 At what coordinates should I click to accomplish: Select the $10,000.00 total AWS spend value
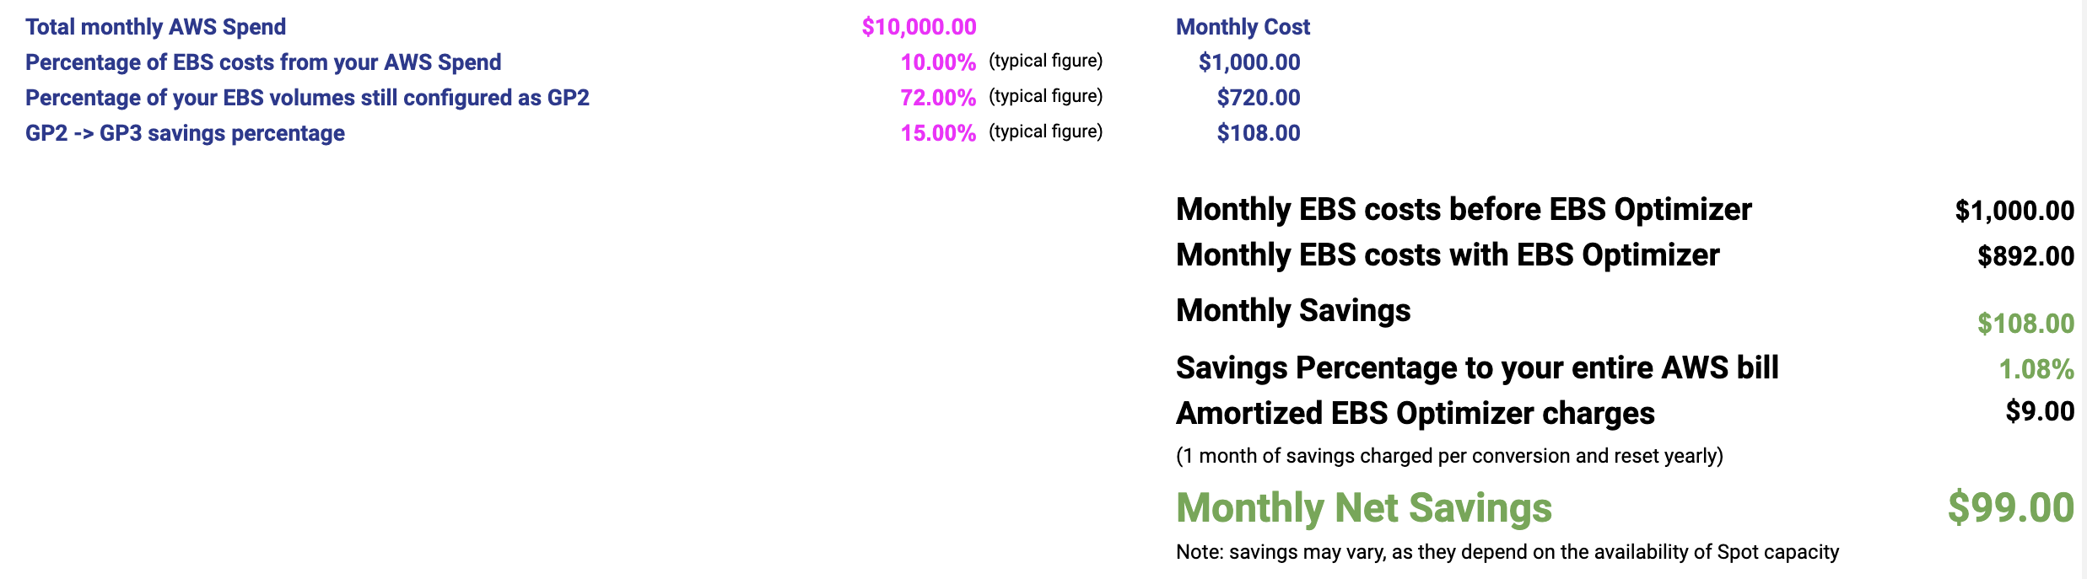(919, 27)
